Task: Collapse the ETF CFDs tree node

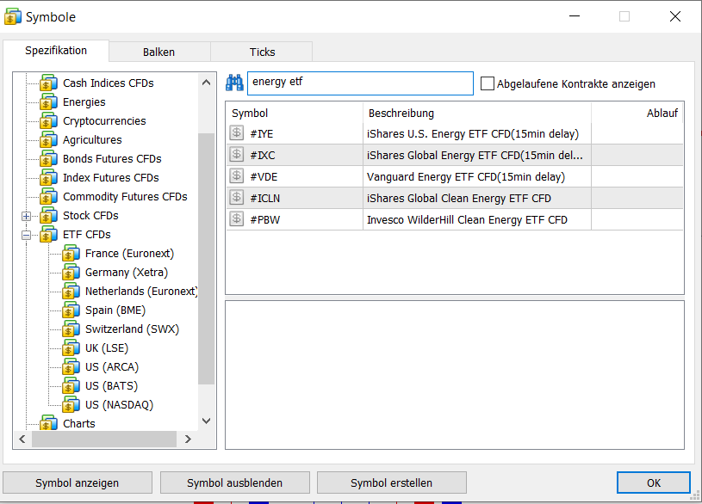Action: pos(27,236)
